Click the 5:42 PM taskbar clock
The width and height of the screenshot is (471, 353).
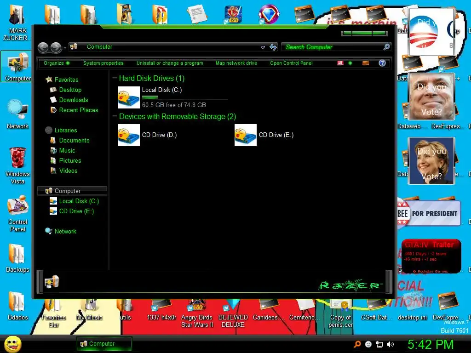point(431,344)
